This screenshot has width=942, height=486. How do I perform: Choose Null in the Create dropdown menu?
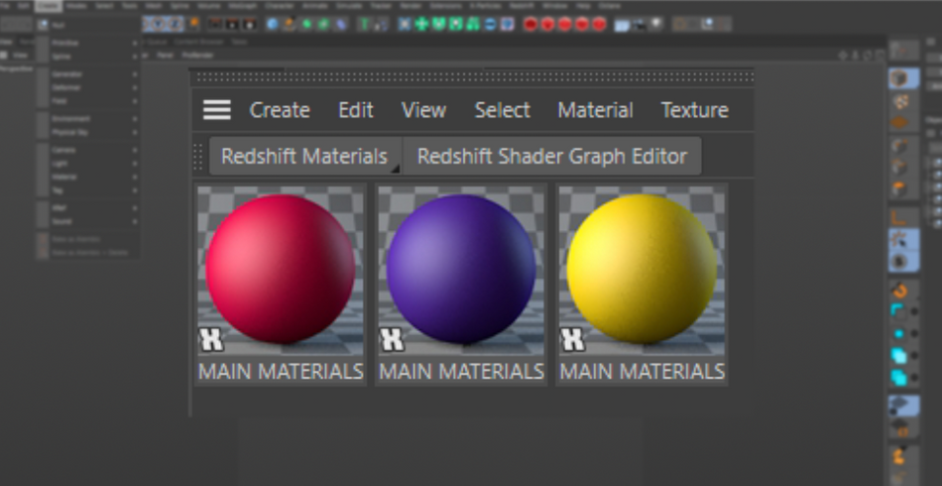[87, 25]
